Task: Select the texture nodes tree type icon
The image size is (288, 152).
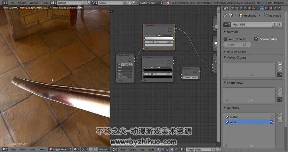Action: (167, 149)
